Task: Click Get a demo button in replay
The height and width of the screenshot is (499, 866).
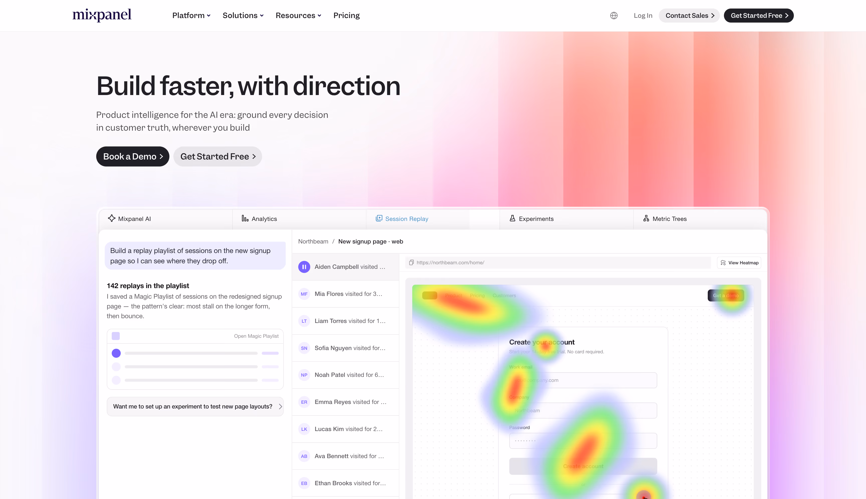Action: click(726, 295)
